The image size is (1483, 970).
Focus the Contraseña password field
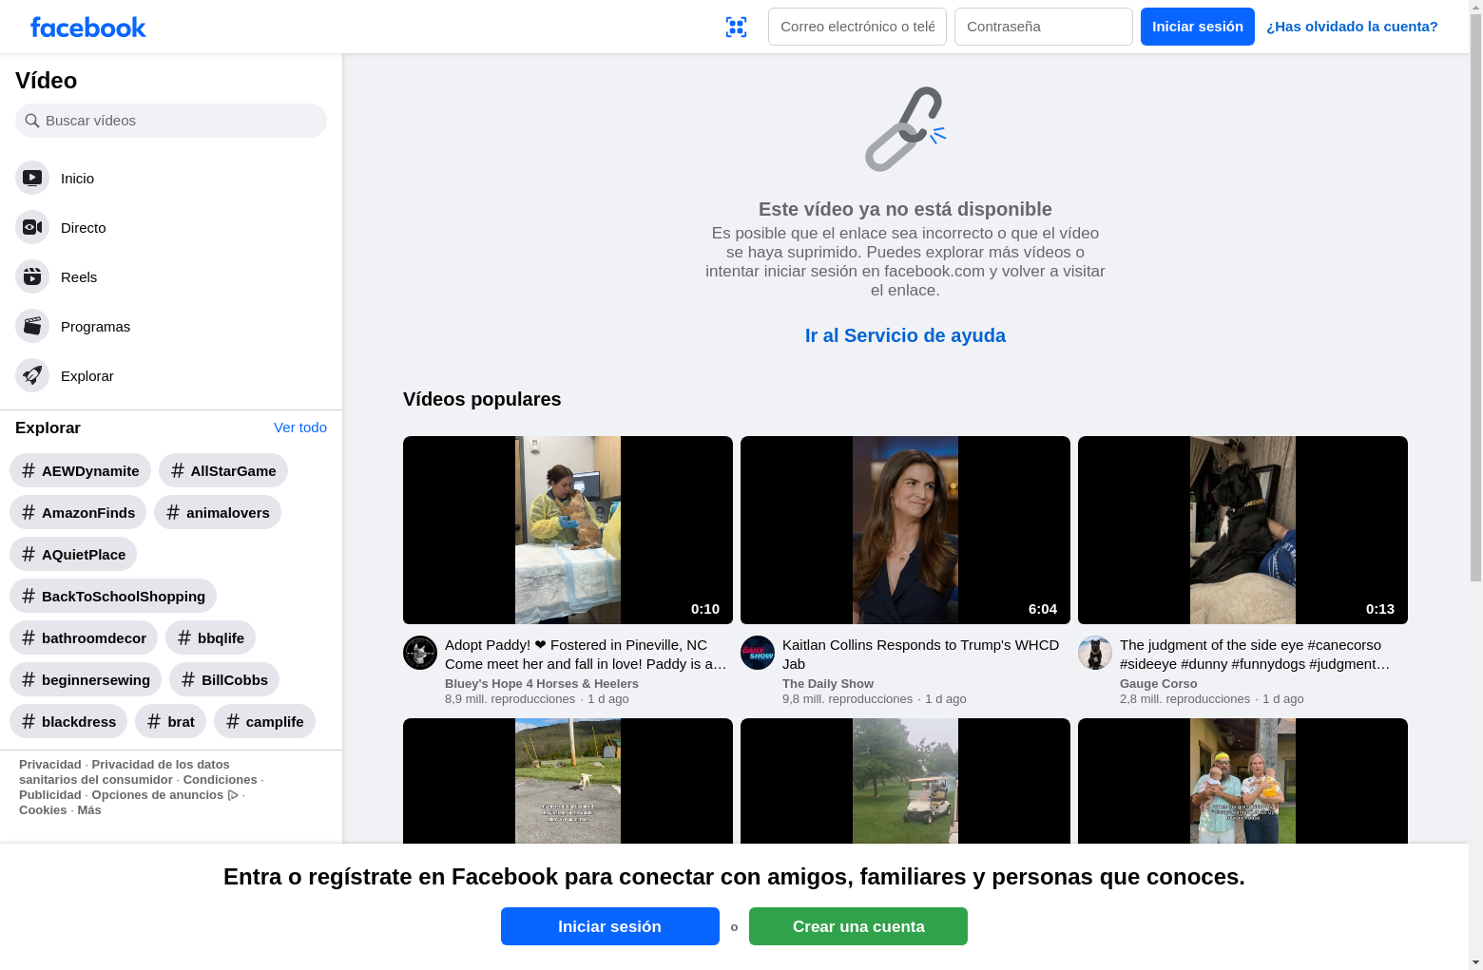1044,27
